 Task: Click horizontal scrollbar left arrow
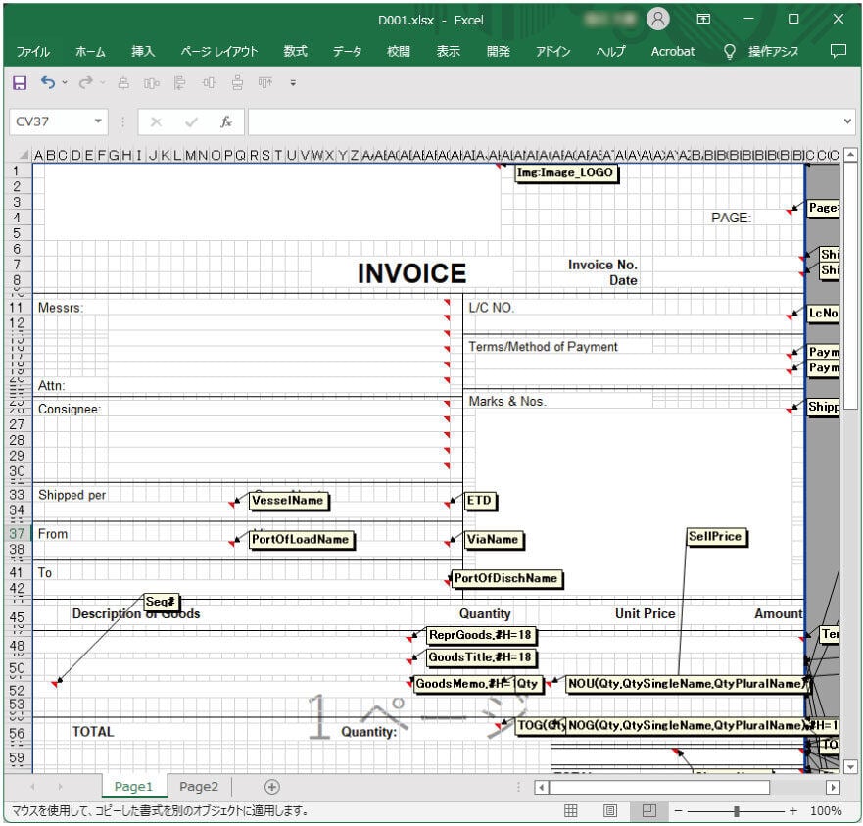(541, 787)
